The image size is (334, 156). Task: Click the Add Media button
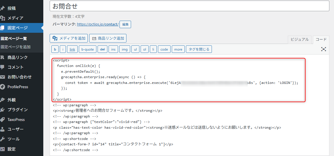[x=69, y=38]
